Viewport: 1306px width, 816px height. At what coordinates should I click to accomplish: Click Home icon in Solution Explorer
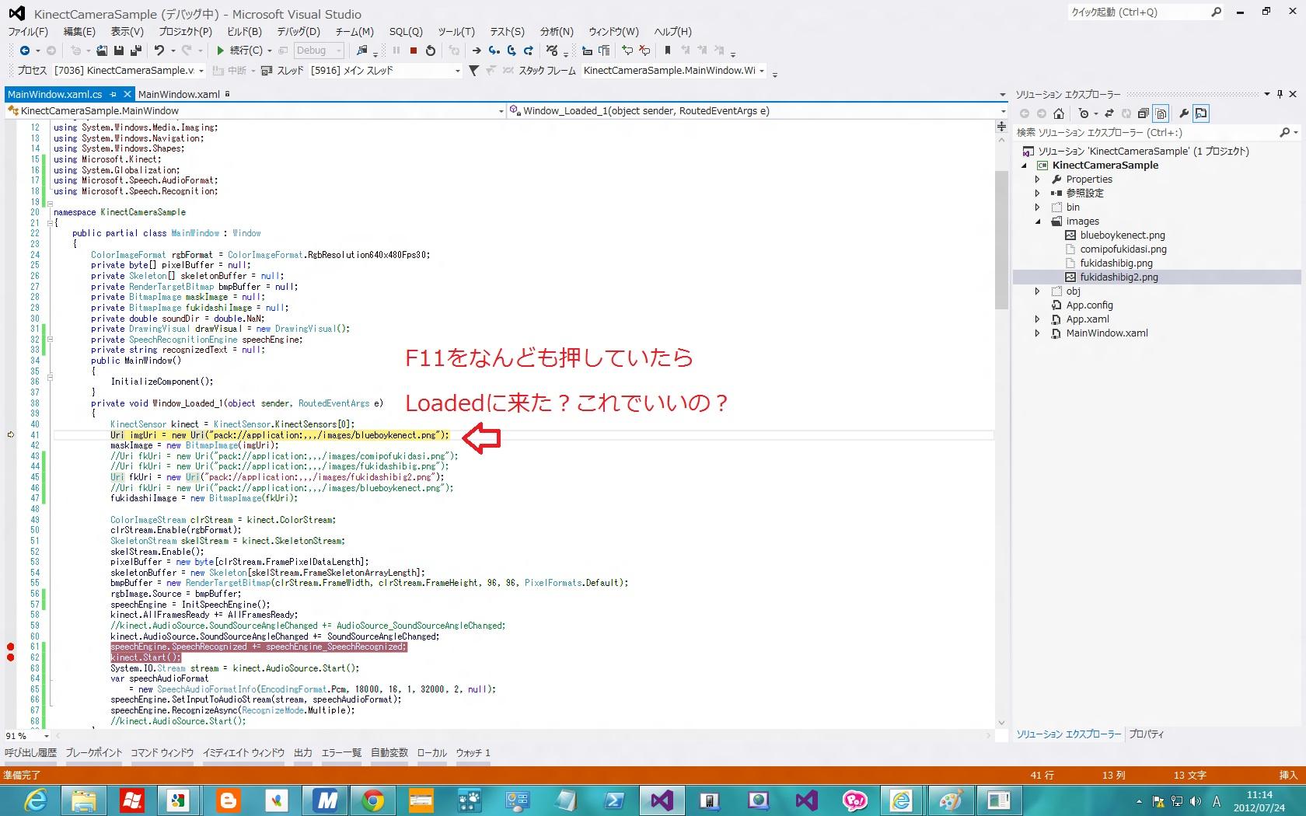click(1058, 113)
